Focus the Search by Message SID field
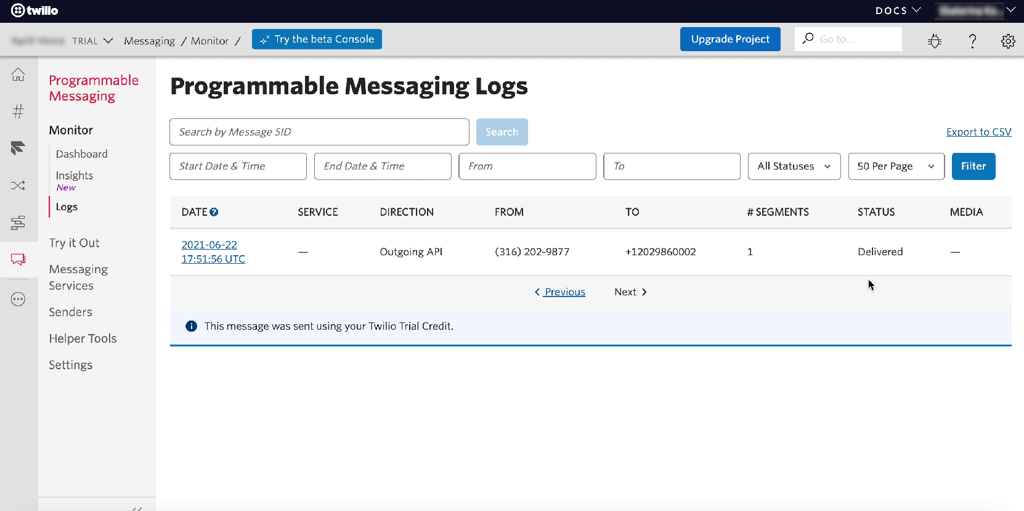The width and height of the screenshot is (1024, 511). click(319, 132)
